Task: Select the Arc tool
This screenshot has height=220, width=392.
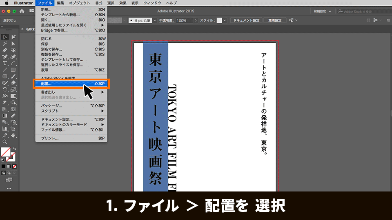Action: coord(13,64)
